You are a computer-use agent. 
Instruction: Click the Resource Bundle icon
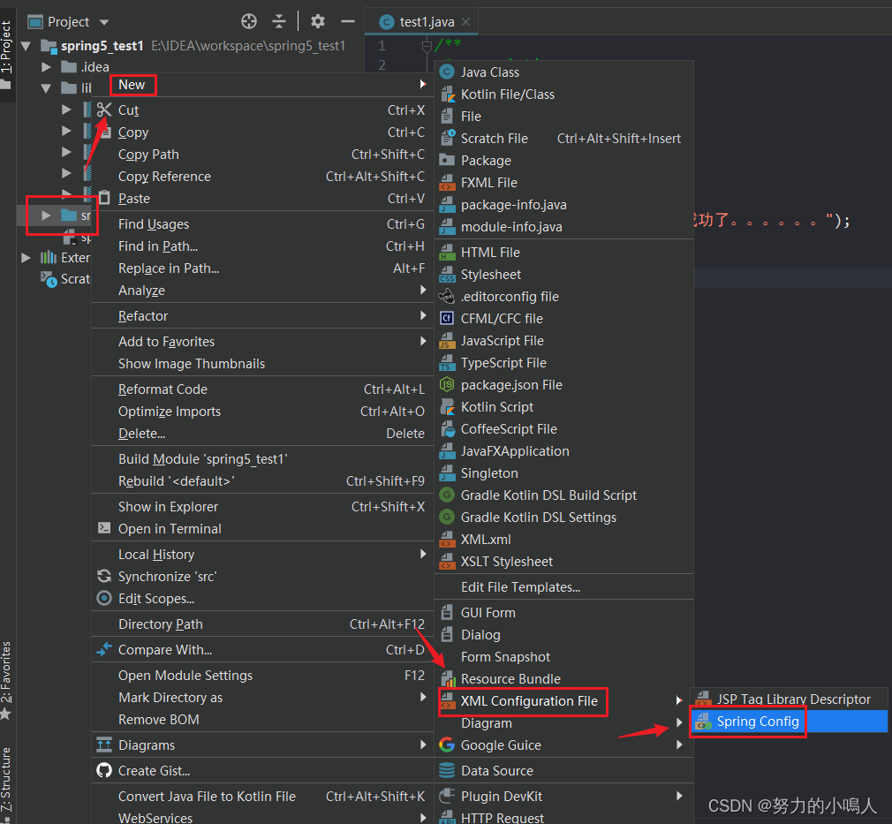(x=448, y=678)
